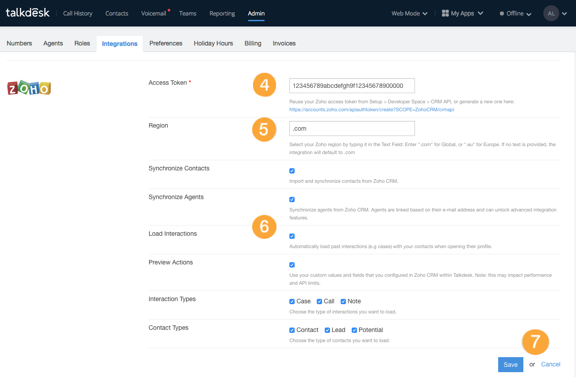
Task: Open Contacts in top navigation
Action: 117,13
